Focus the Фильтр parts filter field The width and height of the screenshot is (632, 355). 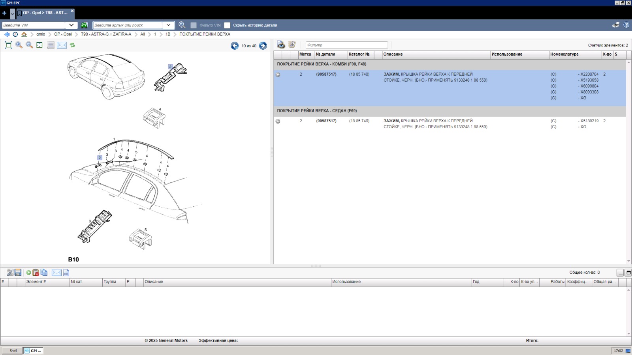tap(347, 45)
